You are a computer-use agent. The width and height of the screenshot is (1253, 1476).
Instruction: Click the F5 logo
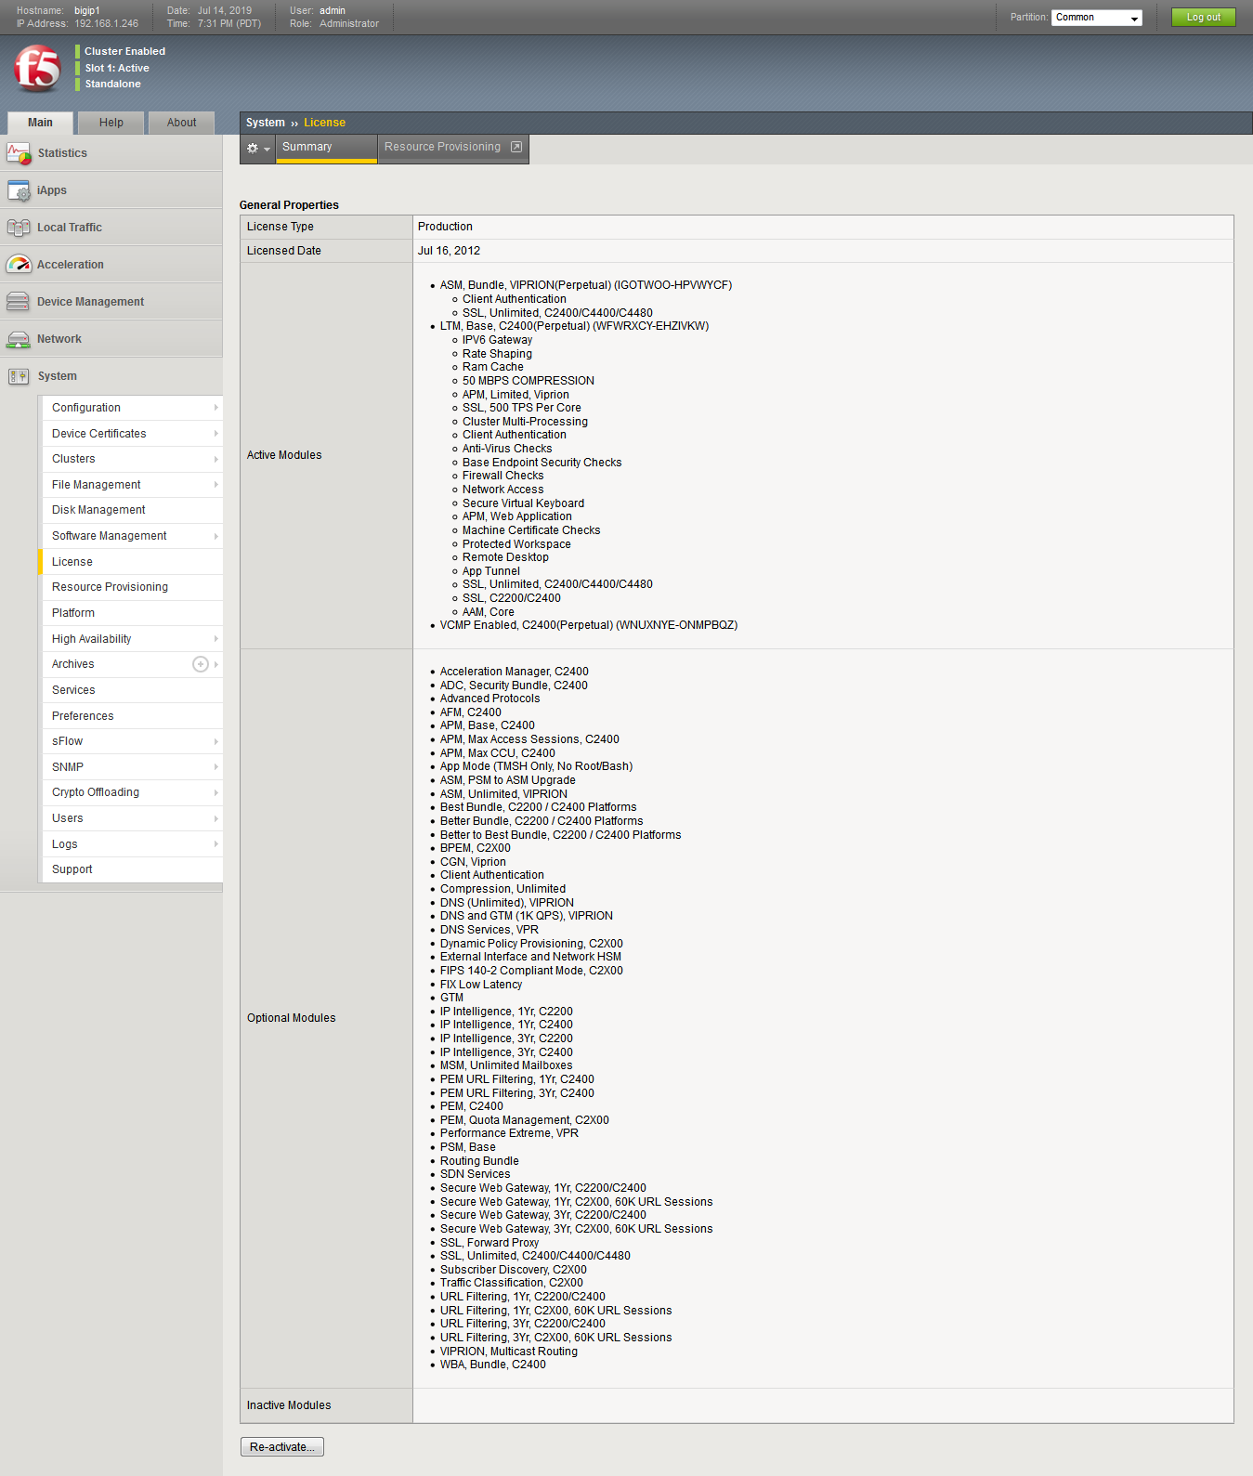pos(37,68)
